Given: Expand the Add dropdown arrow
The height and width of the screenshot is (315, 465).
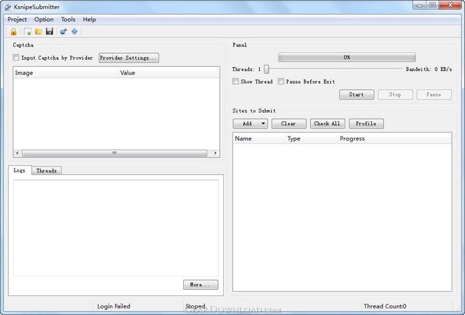Looking at the screenshot, I should 263,123.
